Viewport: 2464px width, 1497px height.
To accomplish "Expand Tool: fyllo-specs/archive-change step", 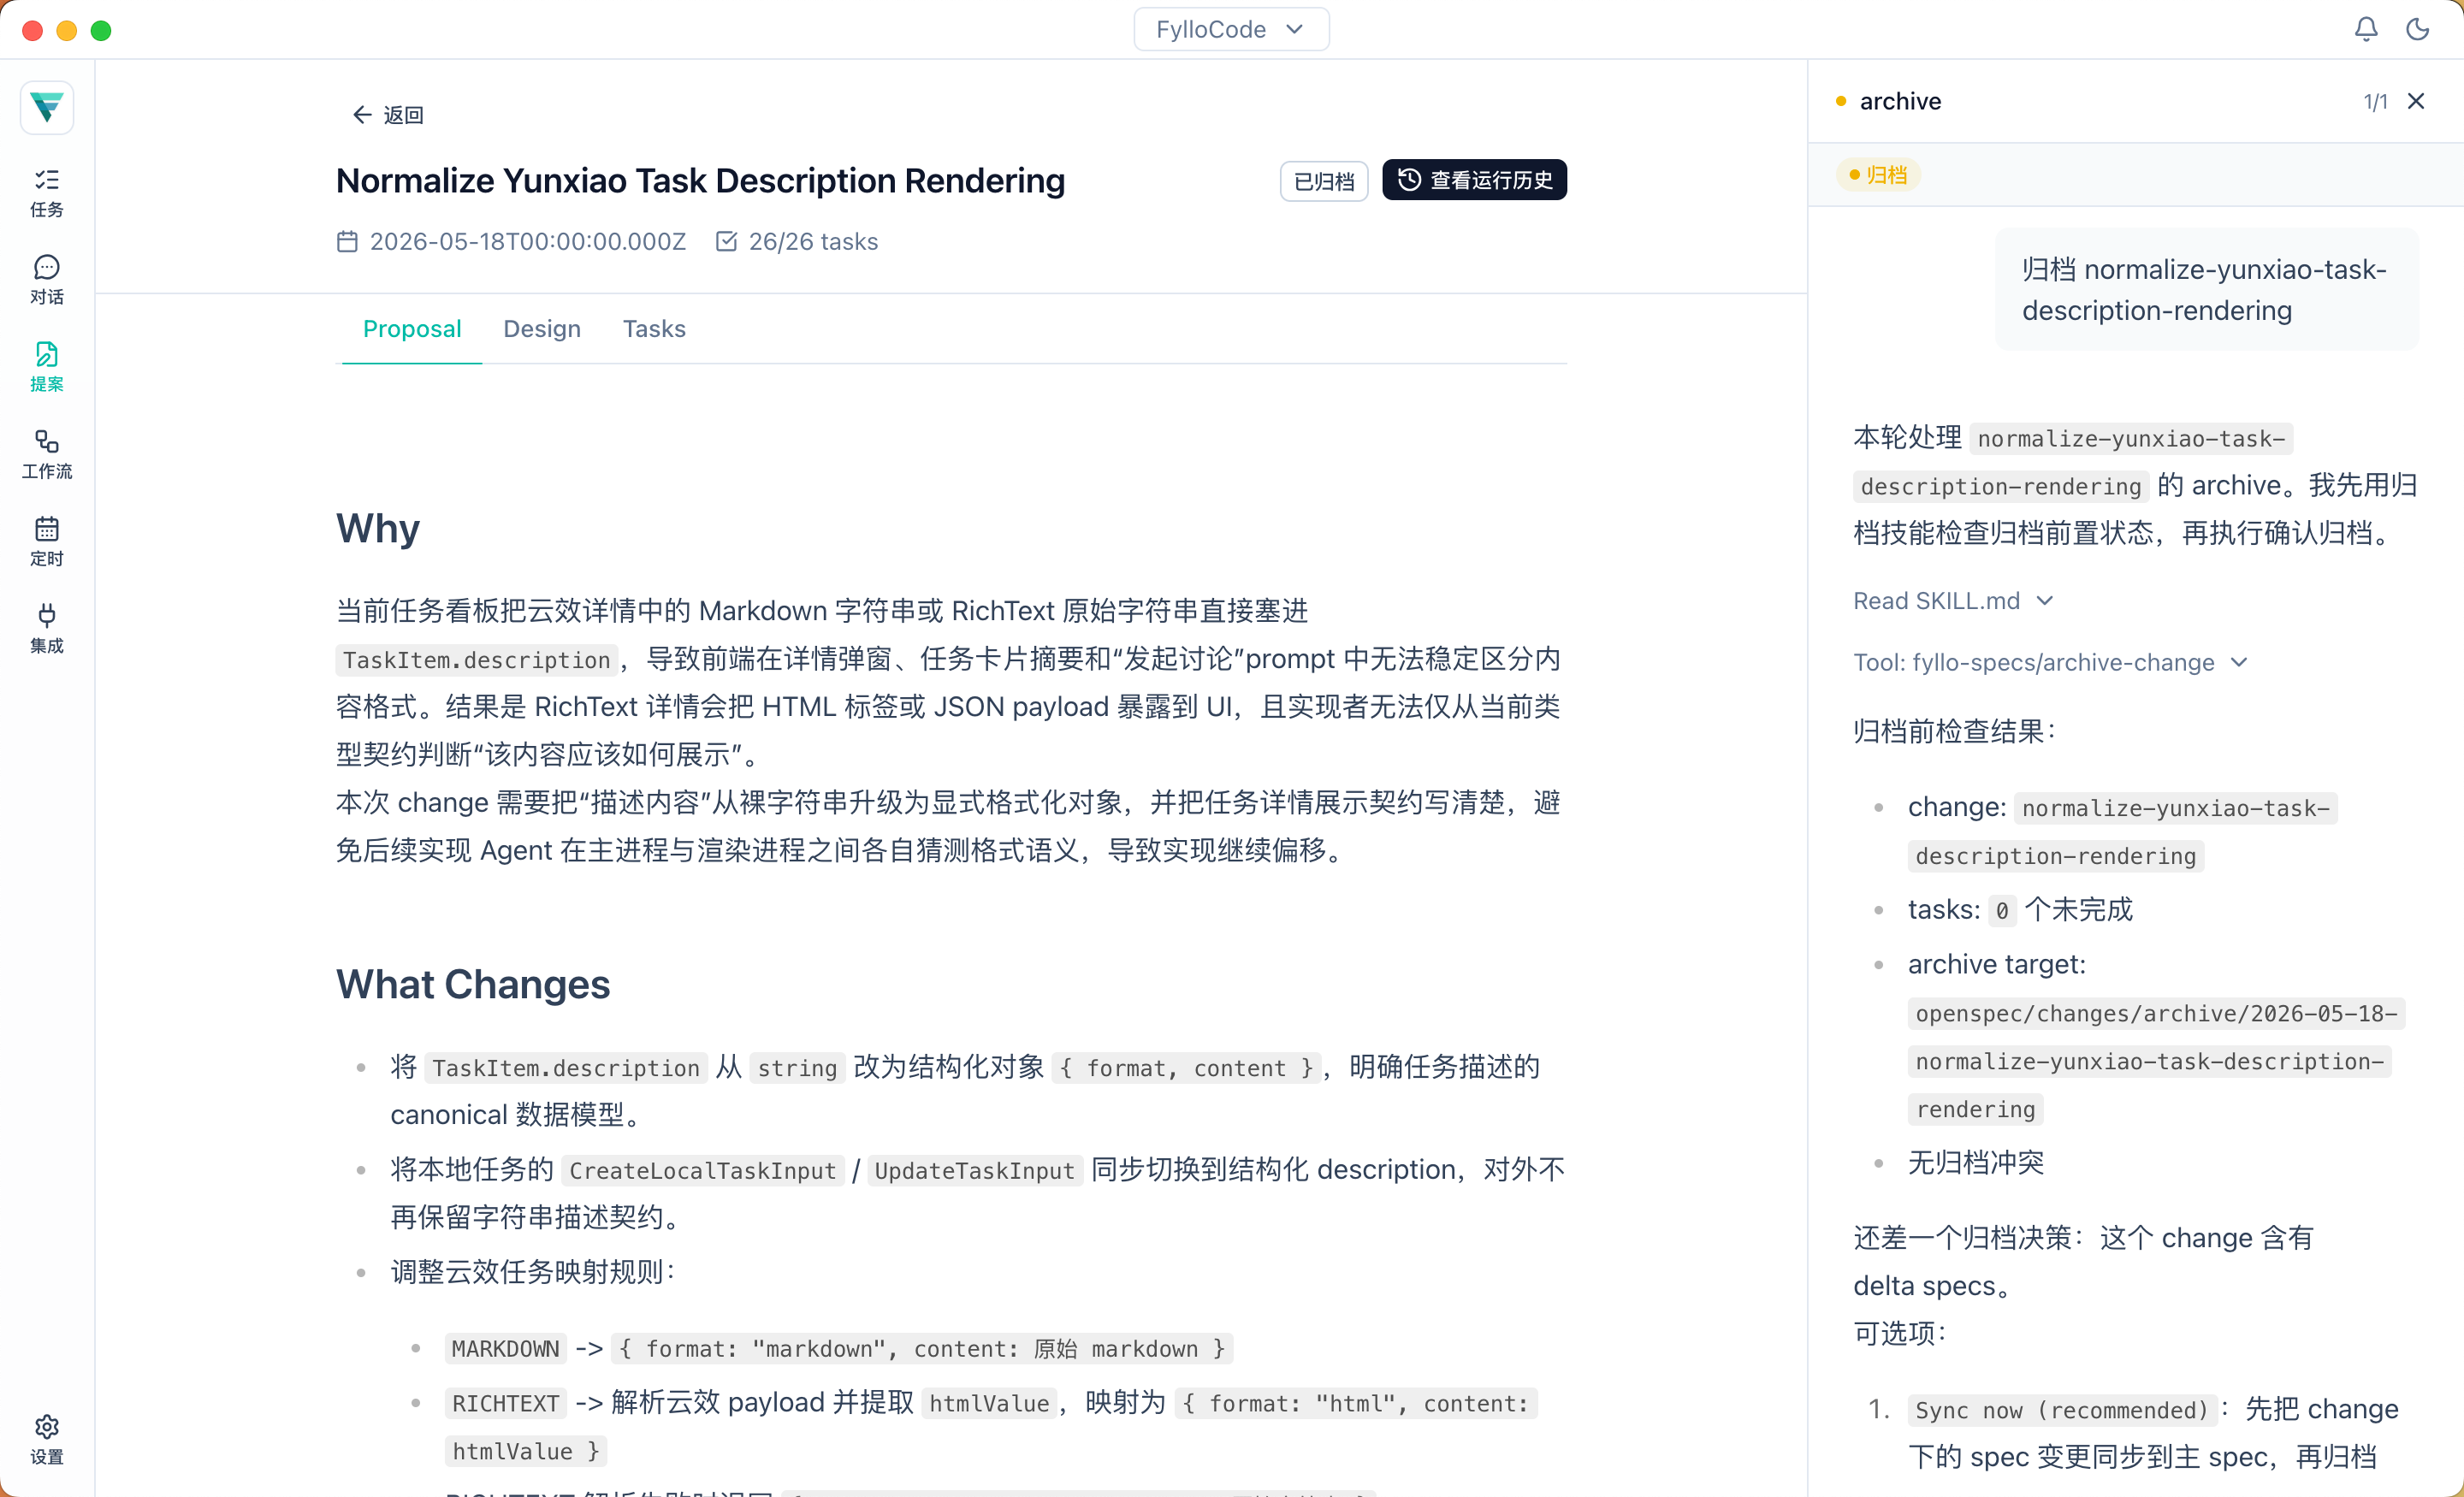I will coord(2050,662).
